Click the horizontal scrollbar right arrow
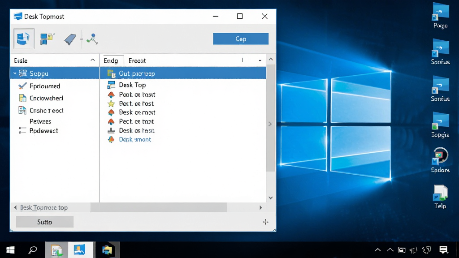The height and width of the screenshot is (258, 459). coord(260,208)
